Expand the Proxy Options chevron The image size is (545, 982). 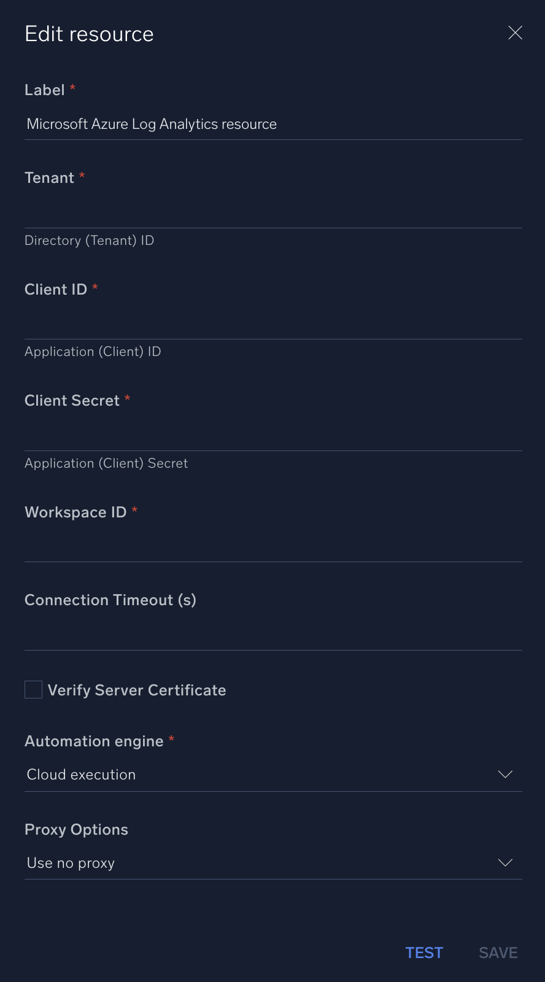(x=504, y=862)
